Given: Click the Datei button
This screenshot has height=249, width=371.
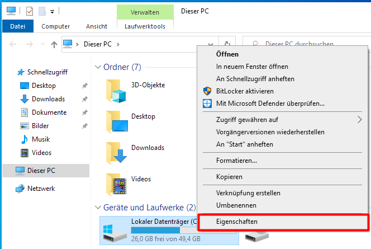Looking at the screenshot, I should pos(18,26).
